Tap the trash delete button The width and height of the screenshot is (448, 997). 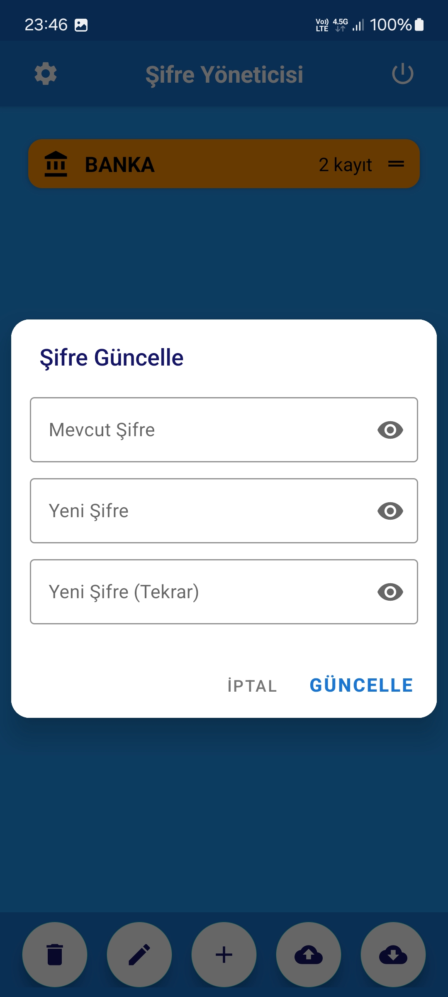pos(55,954)
